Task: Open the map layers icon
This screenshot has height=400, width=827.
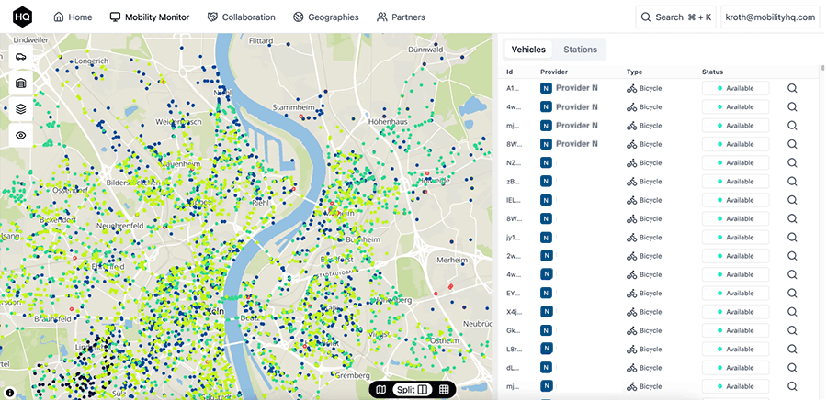Action: [x=21, y=108]
